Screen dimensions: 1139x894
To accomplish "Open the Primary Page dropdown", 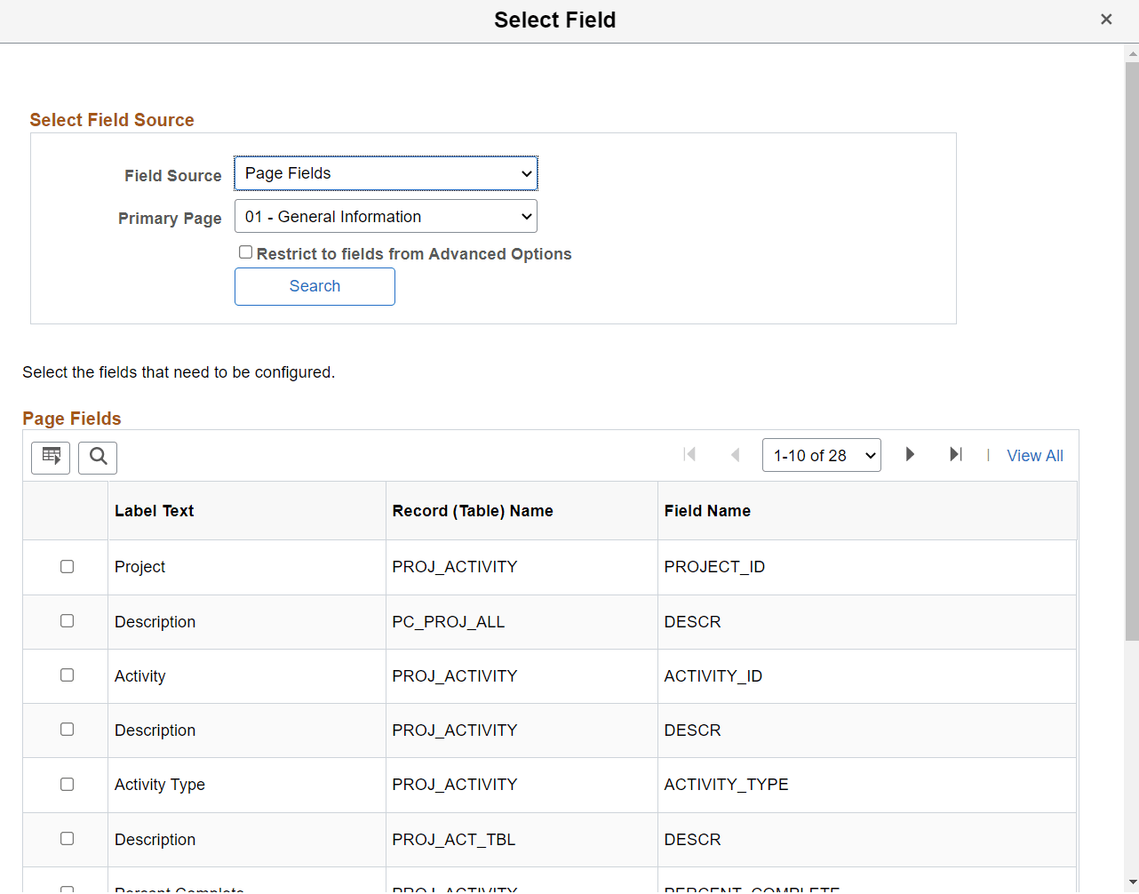I will coord(386,216).
